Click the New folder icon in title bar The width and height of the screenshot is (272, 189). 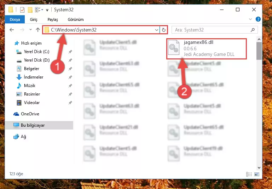(x=30, y=10)
